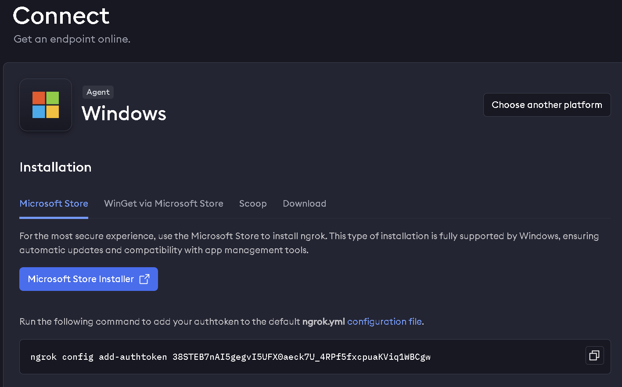Select the Scoop installation tab

(253, 204)
